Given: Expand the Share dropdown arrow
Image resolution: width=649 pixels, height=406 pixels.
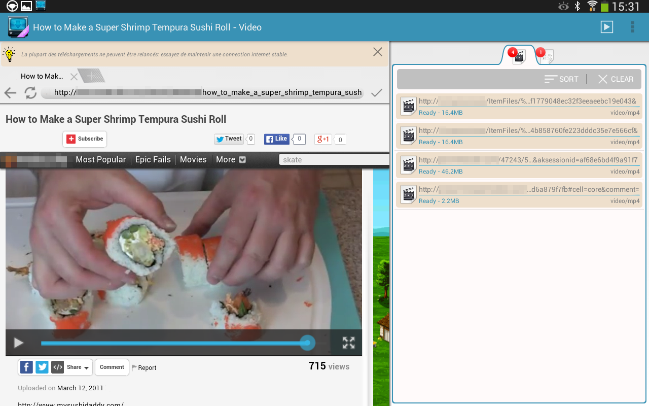Looking at the screenshot, I should click(87, 368).
